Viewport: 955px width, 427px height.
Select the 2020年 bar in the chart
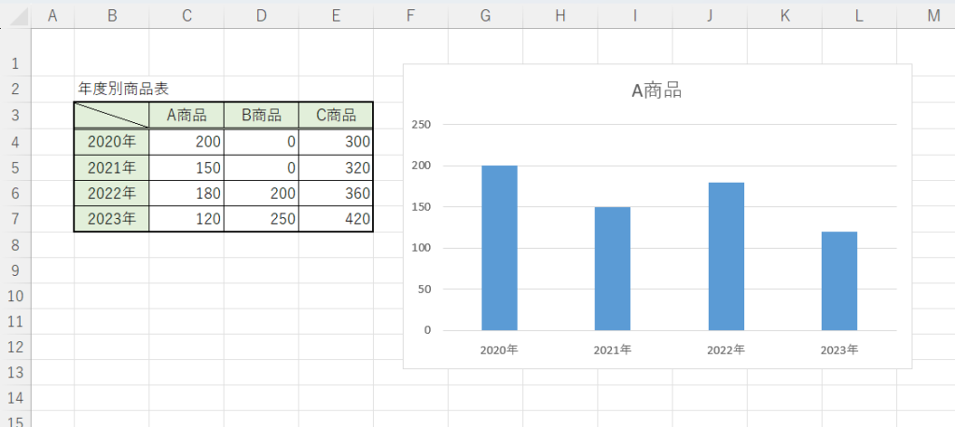click(499, 248)
